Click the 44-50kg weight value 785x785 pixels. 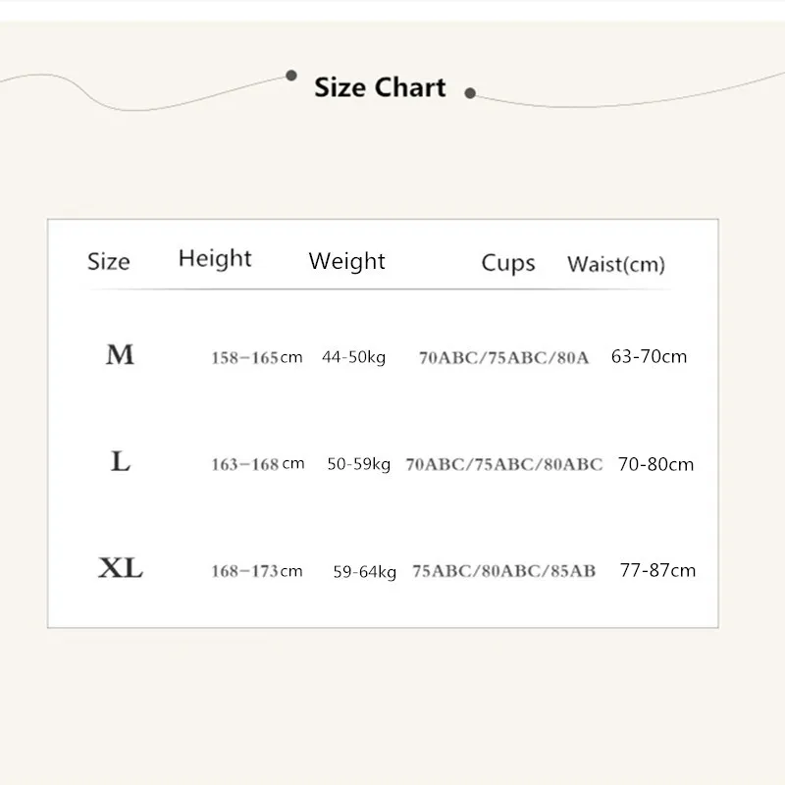[353, 357]
